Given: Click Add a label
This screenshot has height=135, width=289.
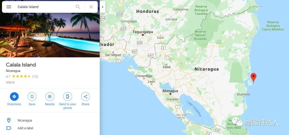Looking at the screenshot, I should (25, 128).
